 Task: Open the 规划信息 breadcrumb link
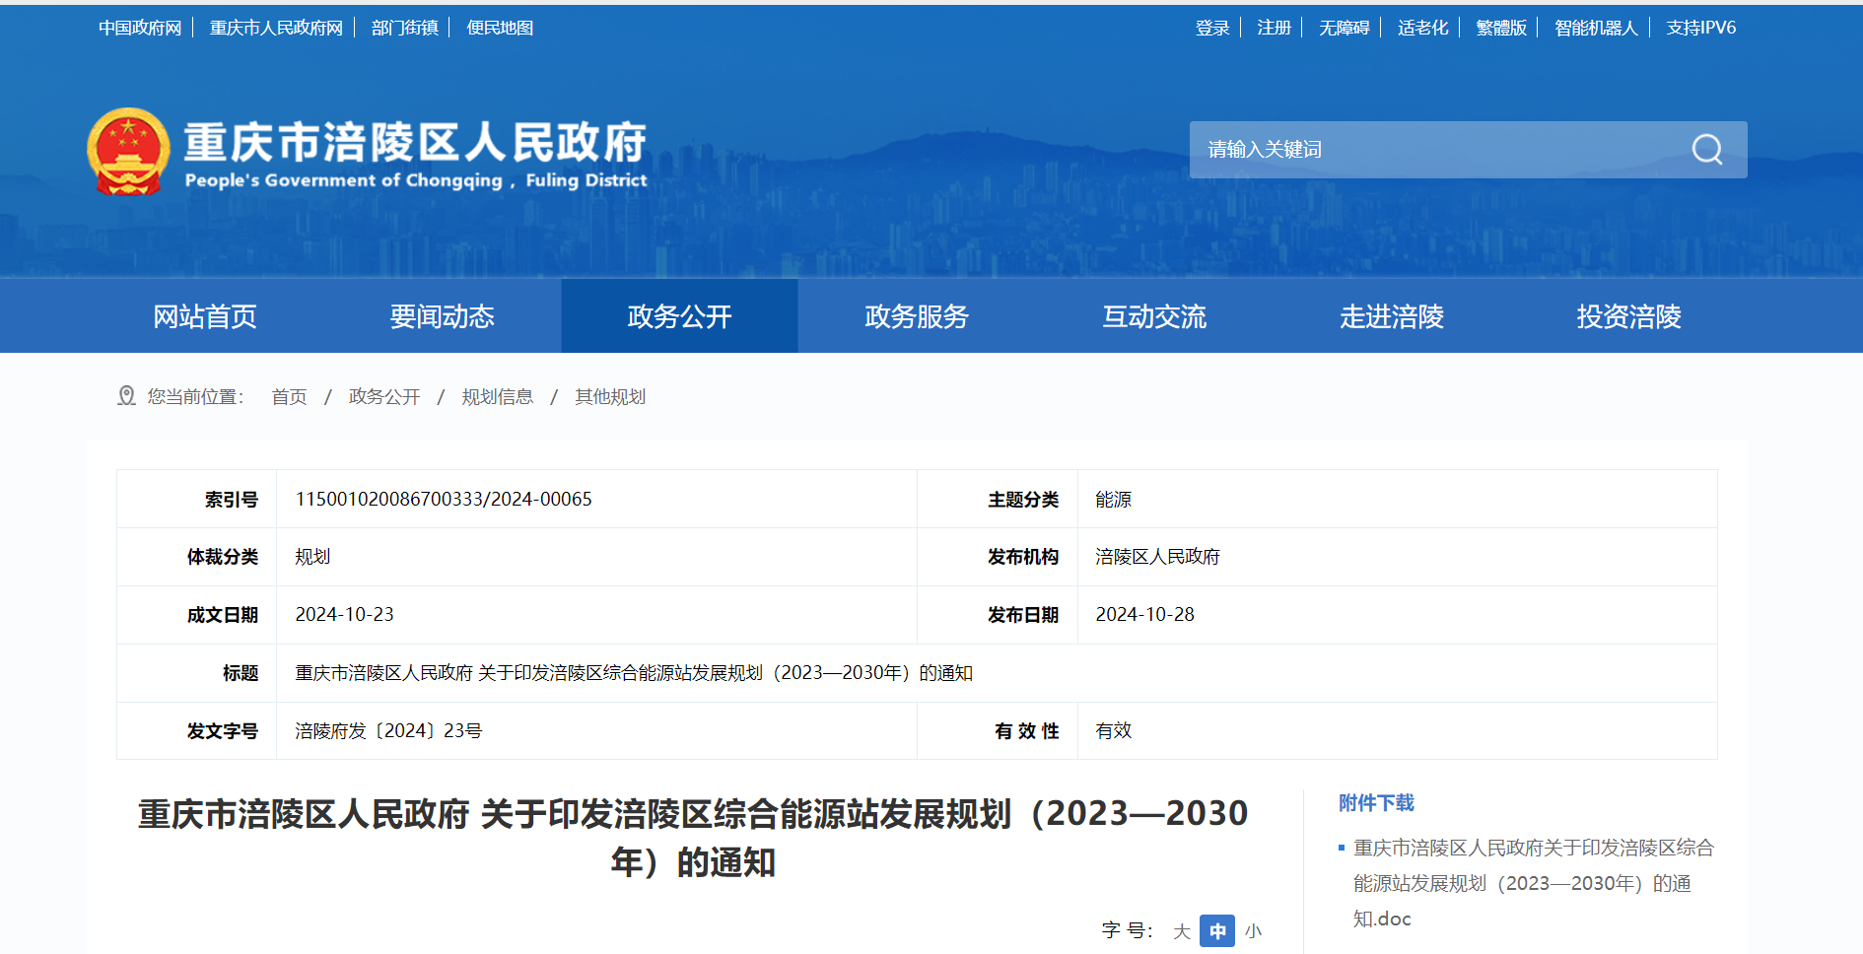tap(497, 396)
